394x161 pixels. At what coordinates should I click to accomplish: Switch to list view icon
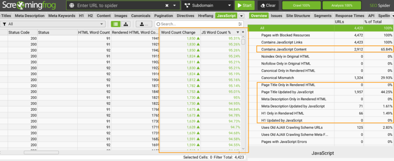(116, 24)
